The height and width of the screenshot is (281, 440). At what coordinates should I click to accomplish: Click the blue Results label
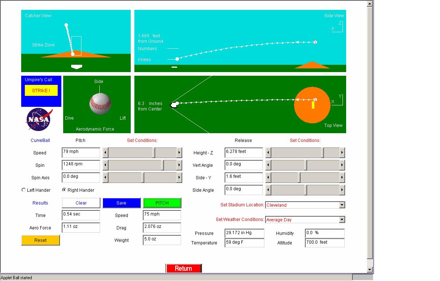[40, 203]
